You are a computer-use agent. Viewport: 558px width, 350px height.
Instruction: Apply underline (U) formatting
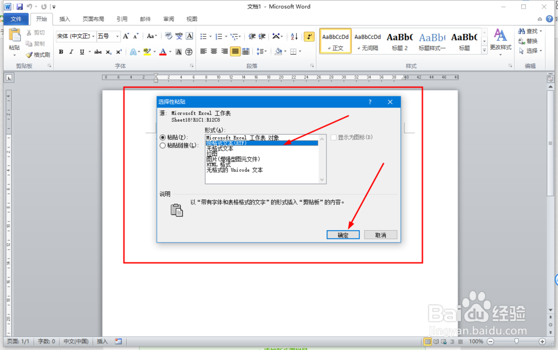click(82, 52)
